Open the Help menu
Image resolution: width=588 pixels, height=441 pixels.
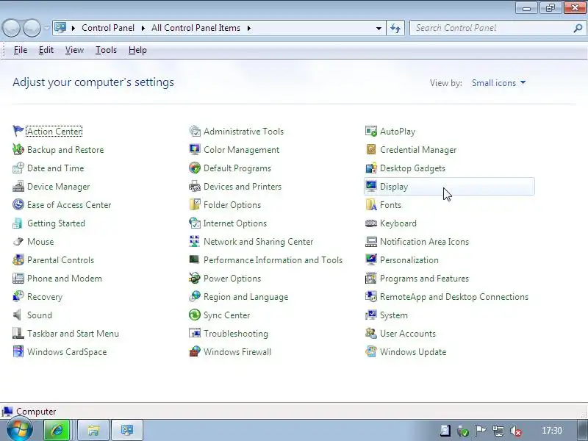pyautogui.click(x=137, y=50)
